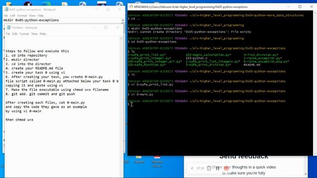317x178 pixels.
Task: Click 'After creating each files, cat 0-main.py'
Action: click(45, 102)
